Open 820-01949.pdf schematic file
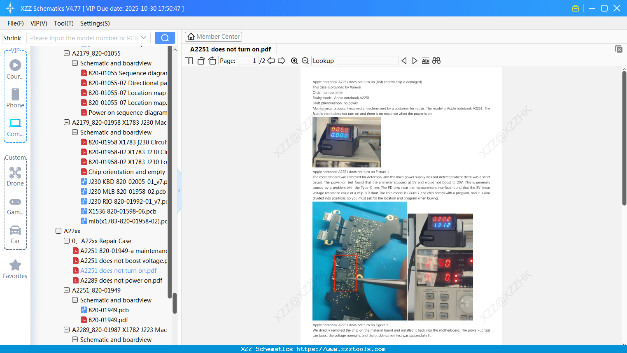This screenshot has height=353, width=627. pos(105,320)
